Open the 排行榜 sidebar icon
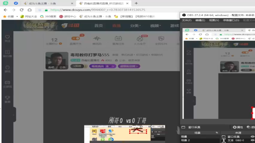 7,52
